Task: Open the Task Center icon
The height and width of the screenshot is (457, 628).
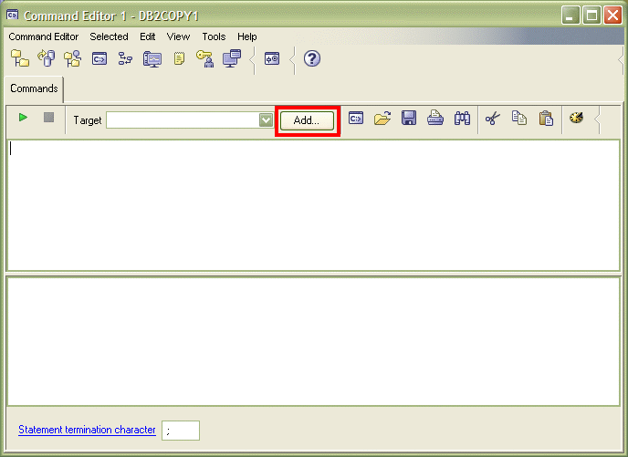Action: tap(125, 58)
